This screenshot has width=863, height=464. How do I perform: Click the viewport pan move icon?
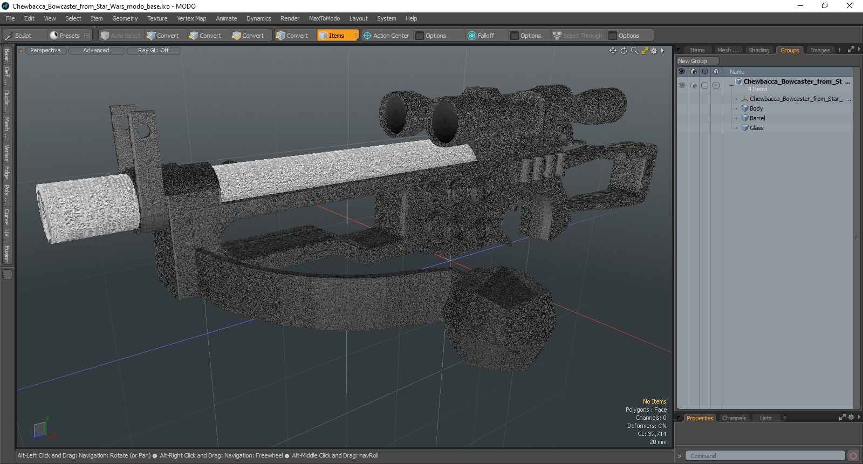613,51
